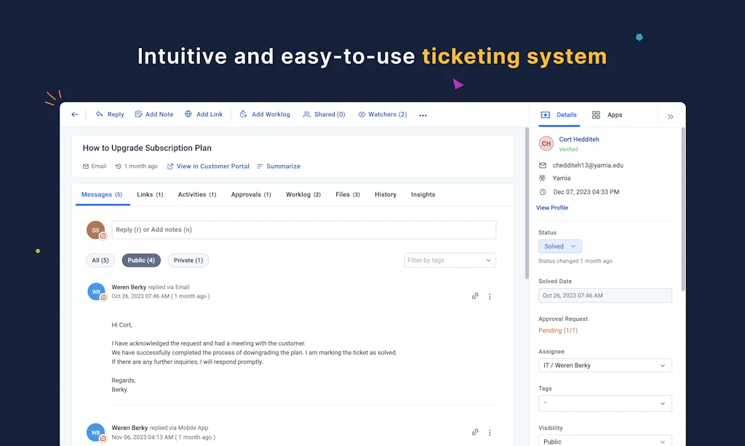The image size is (745, 446).
Task: Open the Solved status dropdown
Action: (x=559, y=247)
